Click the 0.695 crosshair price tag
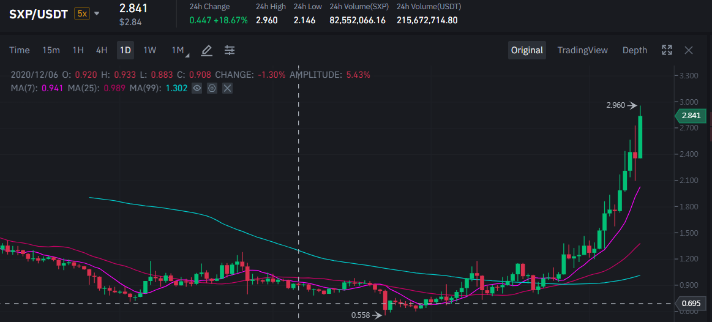 click(x=692, y=303)
